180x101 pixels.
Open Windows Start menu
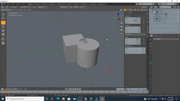[x=3, y=99]
